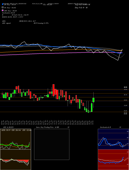Click the blue 20 Day legend swatch

[3, 5]
